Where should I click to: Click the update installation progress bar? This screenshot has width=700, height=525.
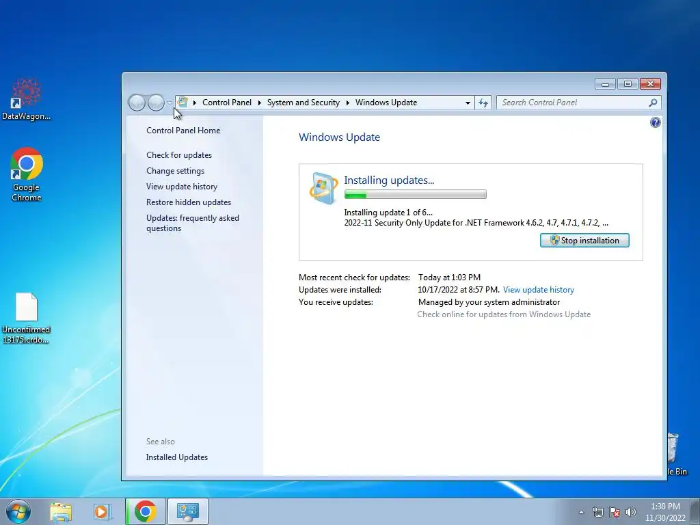(x=415, y=194)
